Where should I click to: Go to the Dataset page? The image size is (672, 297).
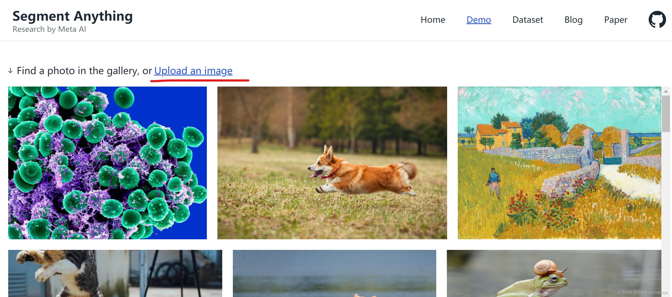click(527, 20)
